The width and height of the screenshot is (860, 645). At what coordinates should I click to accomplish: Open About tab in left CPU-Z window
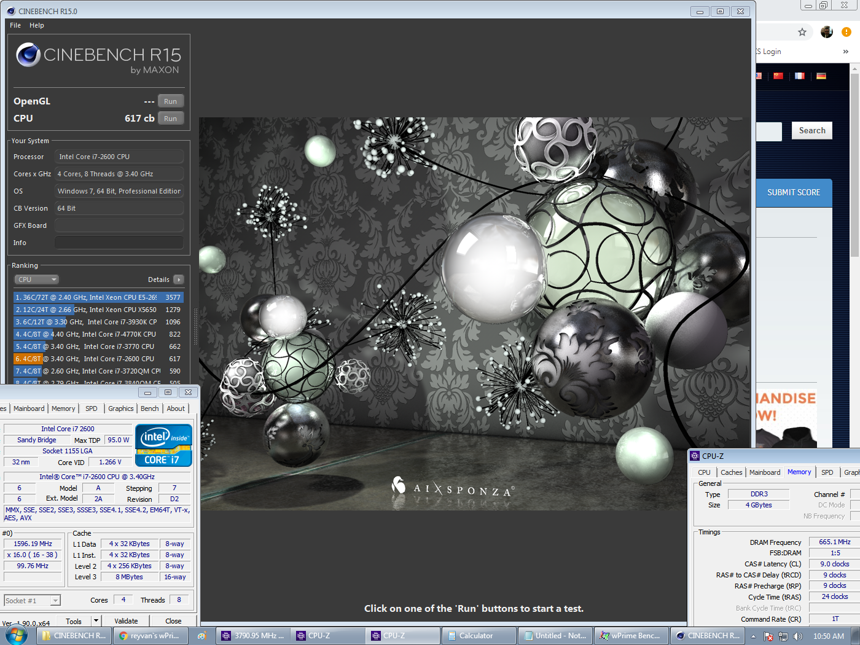176,408
